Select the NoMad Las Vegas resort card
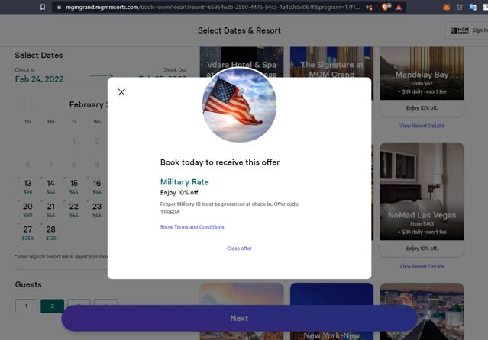This screenshot has width=488, height=340. pos(422,200)
